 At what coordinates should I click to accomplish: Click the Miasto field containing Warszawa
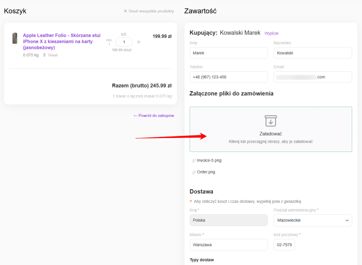(229, 245)
